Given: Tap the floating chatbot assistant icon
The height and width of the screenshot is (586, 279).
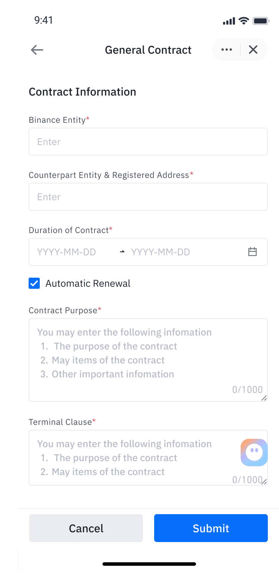Looking at the screenshot, I should pos(254,452).
